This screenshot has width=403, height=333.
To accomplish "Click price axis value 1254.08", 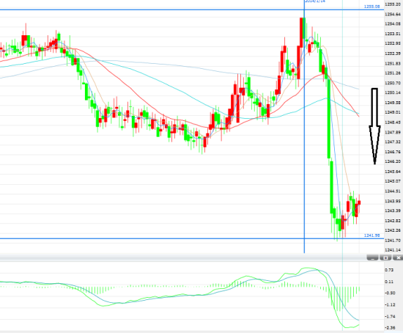I will [x=393, y=24].
